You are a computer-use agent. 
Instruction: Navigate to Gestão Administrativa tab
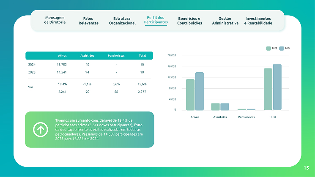click(x=225, y=21)
